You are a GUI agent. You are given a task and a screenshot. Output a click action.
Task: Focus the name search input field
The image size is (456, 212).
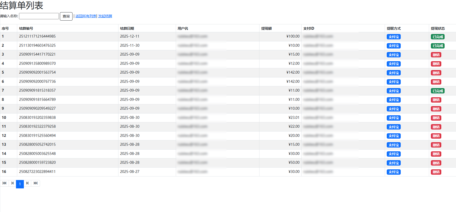click(39, 16)
